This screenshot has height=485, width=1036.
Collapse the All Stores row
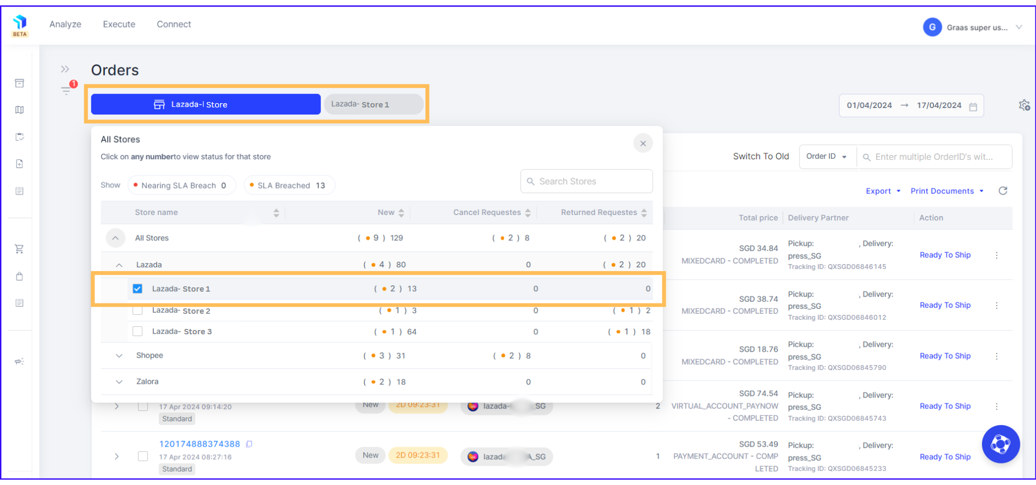coord(115,238)
